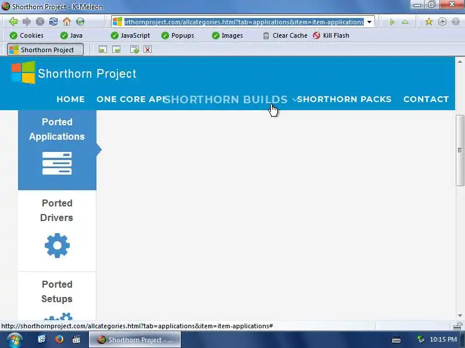Expand the Shorthorn Builds menu chevron
Viewport: 465px width, 348px height.
pyautogui.click(x=294, y=100)
